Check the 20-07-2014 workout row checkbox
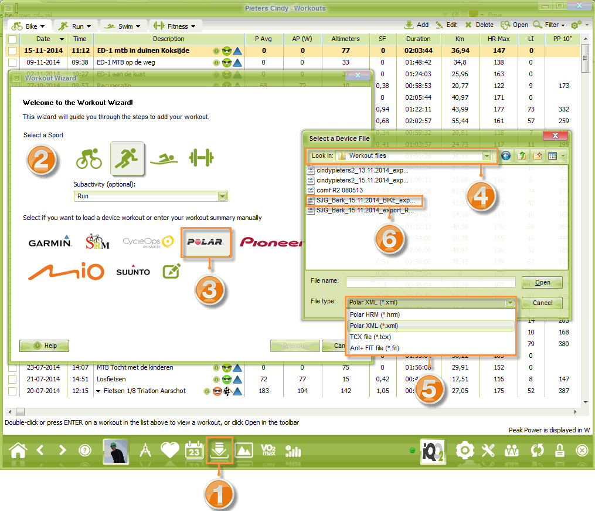 point(12,391)
